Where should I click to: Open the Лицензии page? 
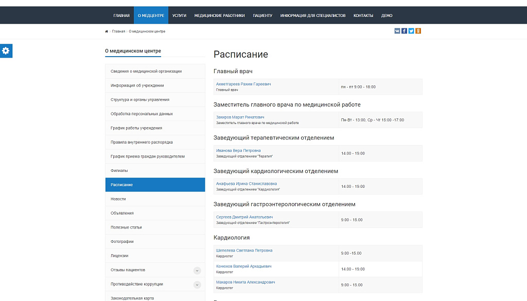pos(119,255)
